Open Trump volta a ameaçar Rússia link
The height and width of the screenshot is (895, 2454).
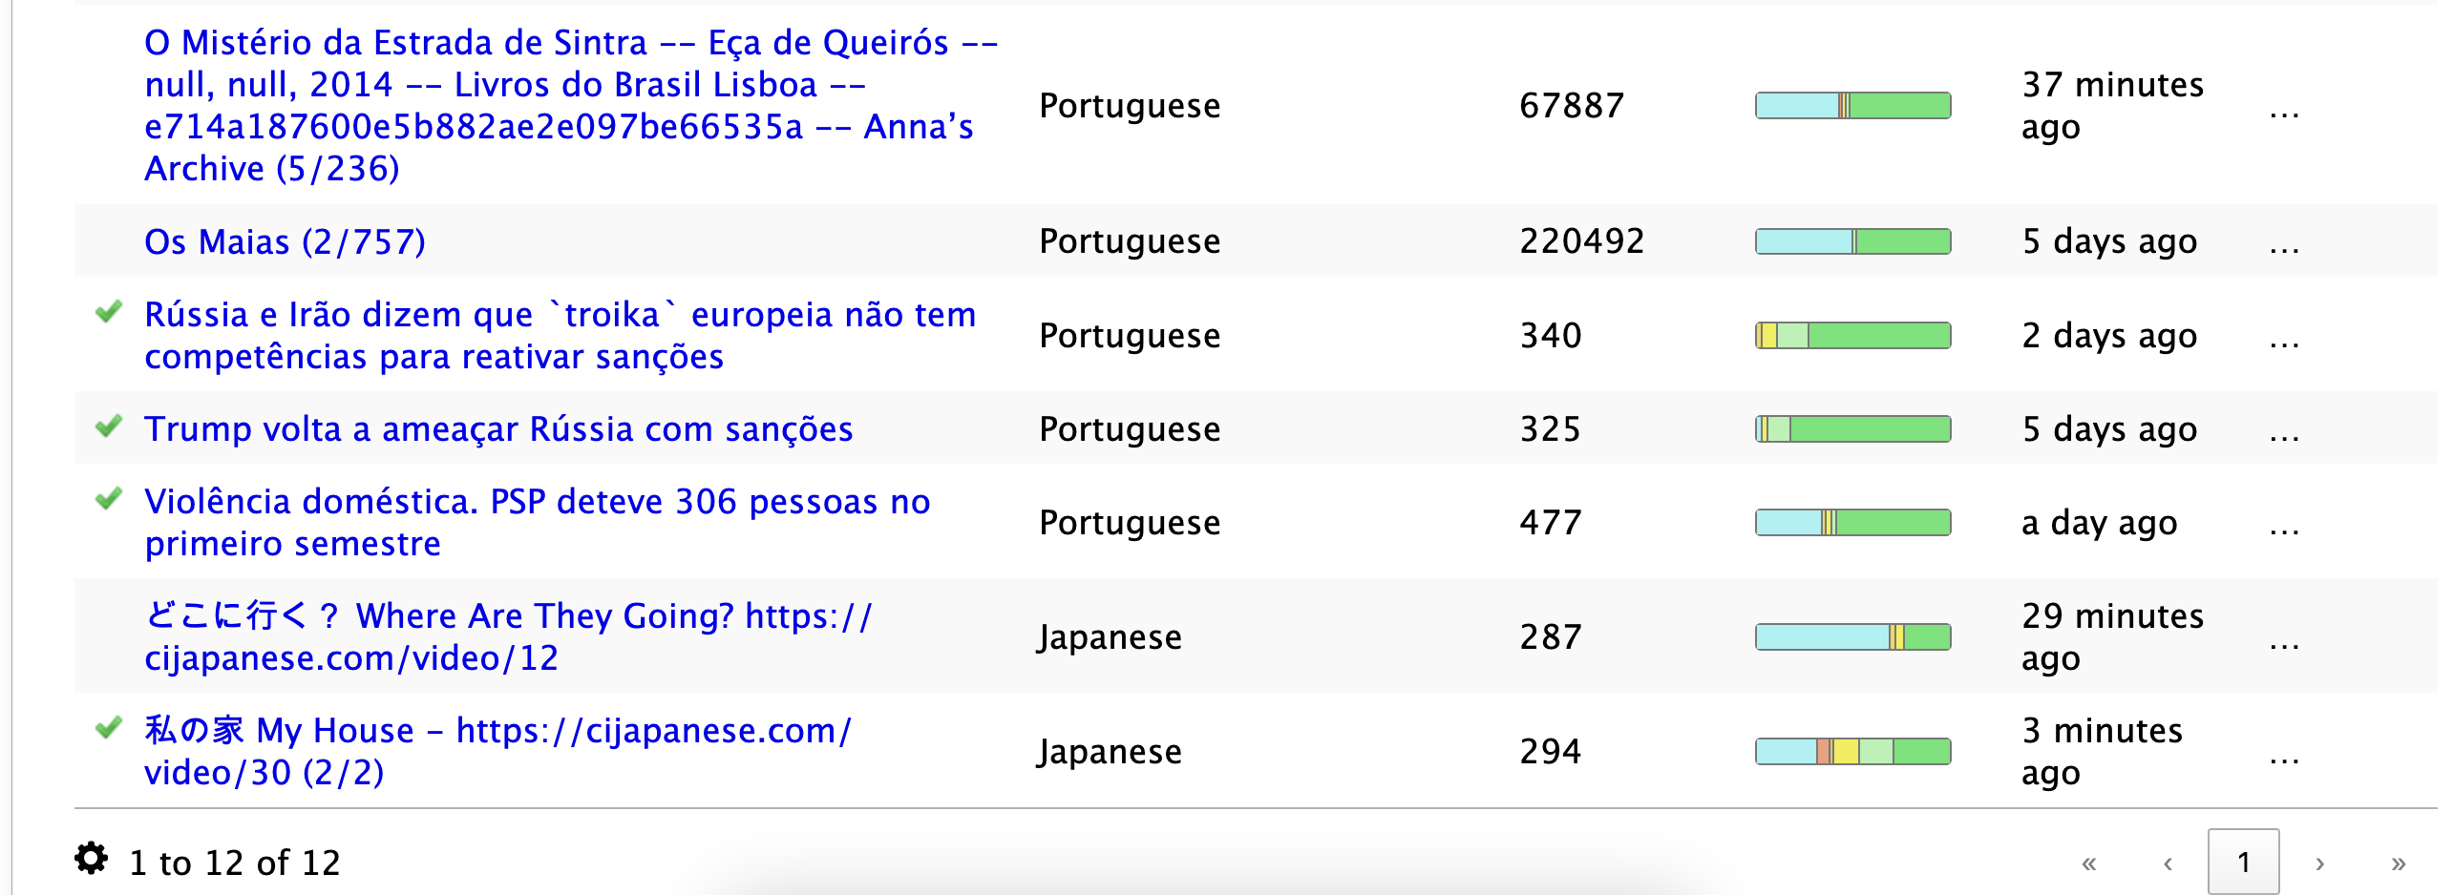498,428
